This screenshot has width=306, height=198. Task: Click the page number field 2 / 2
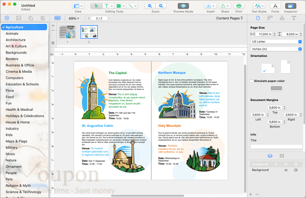[x=99, y=18]
